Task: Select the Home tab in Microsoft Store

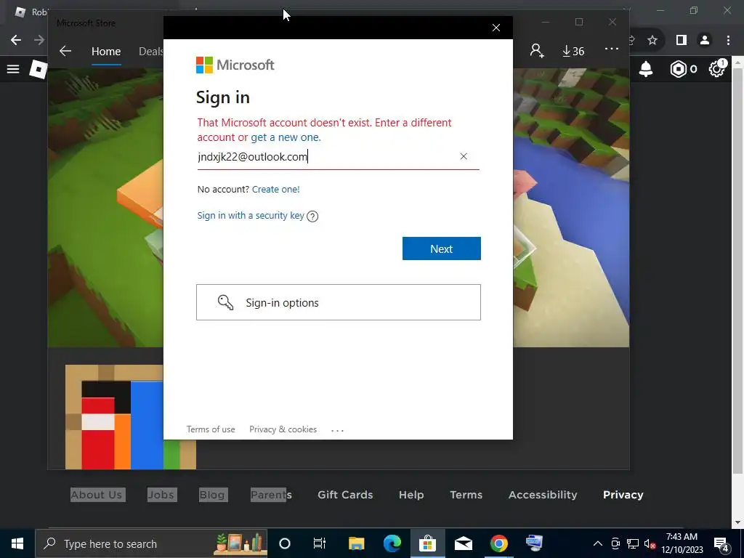Action: pyautogui.click(x=106, y=52)
